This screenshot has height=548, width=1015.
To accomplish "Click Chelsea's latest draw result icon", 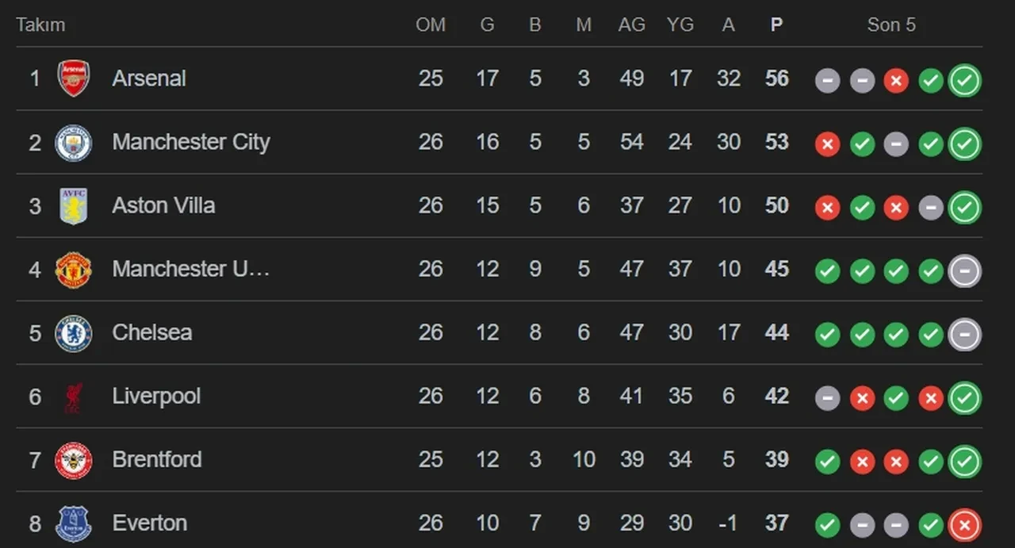I will click(965, 335).
